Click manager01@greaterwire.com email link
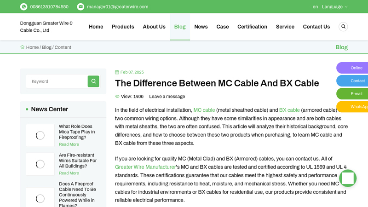 [x=118, y=7]
